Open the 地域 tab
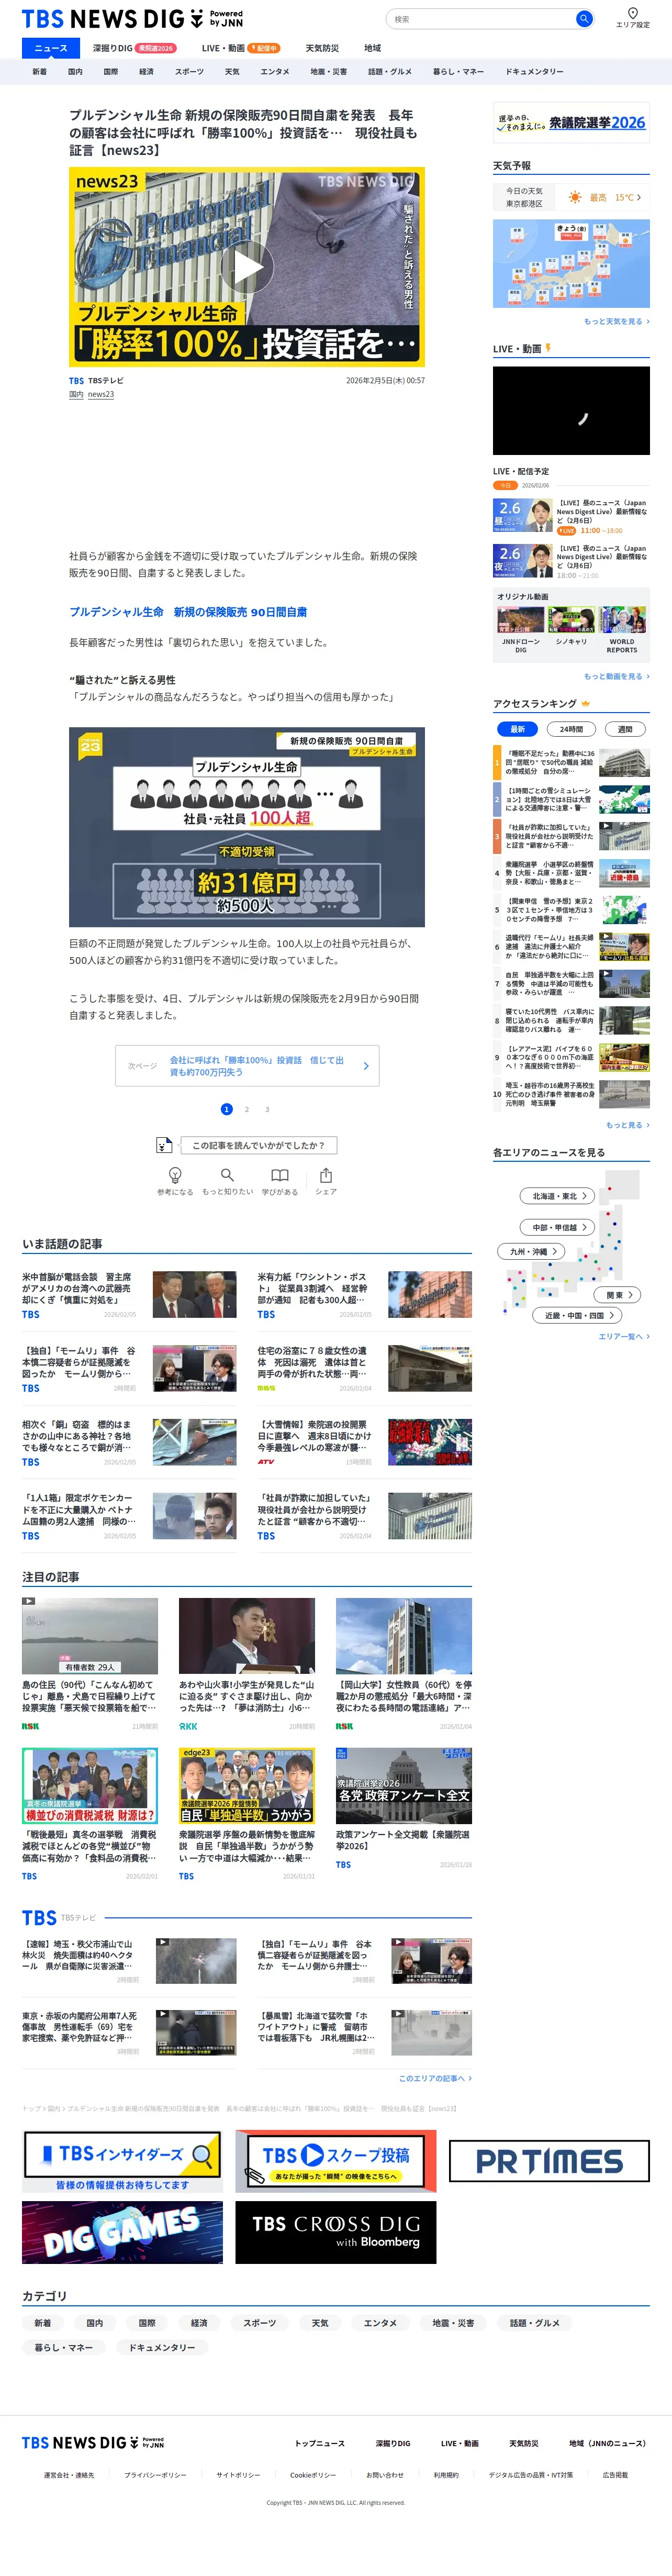This screenshot has width=672, height=2576. coord(372,48)
